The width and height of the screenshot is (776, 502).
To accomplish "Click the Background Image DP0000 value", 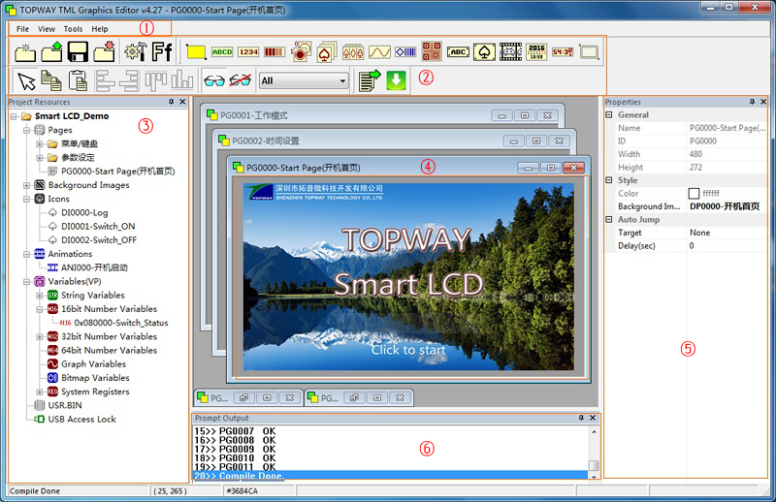I will (x=727, y=206).
